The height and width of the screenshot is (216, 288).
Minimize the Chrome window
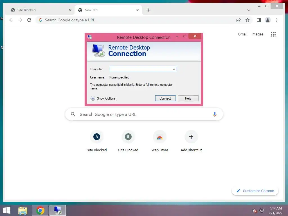[259, 6]
